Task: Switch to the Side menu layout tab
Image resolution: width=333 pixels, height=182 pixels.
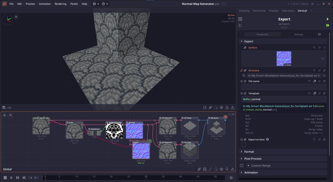Action: pos(288,11)
